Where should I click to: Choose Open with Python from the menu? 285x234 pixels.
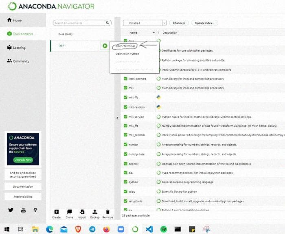coord(127,54)
